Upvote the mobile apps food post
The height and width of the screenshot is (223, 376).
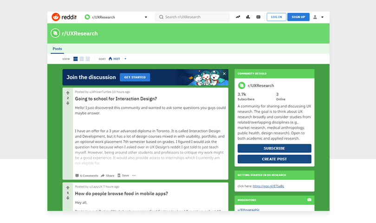coord(68,188)
